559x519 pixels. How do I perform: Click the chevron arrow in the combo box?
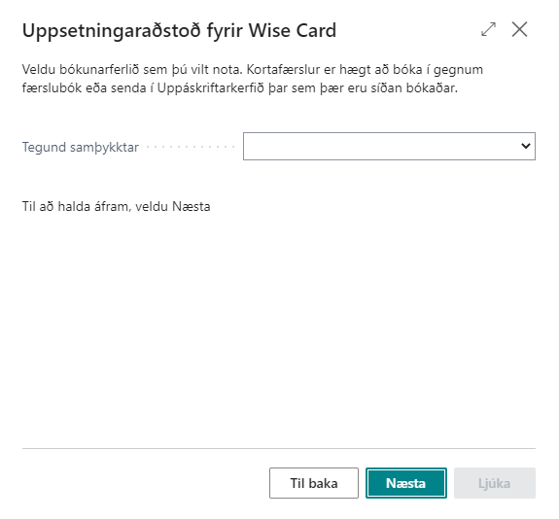coord(526,146)
